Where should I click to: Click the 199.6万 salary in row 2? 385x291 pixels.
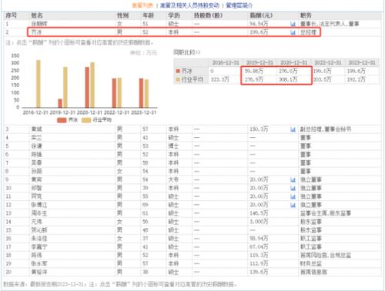259,32
